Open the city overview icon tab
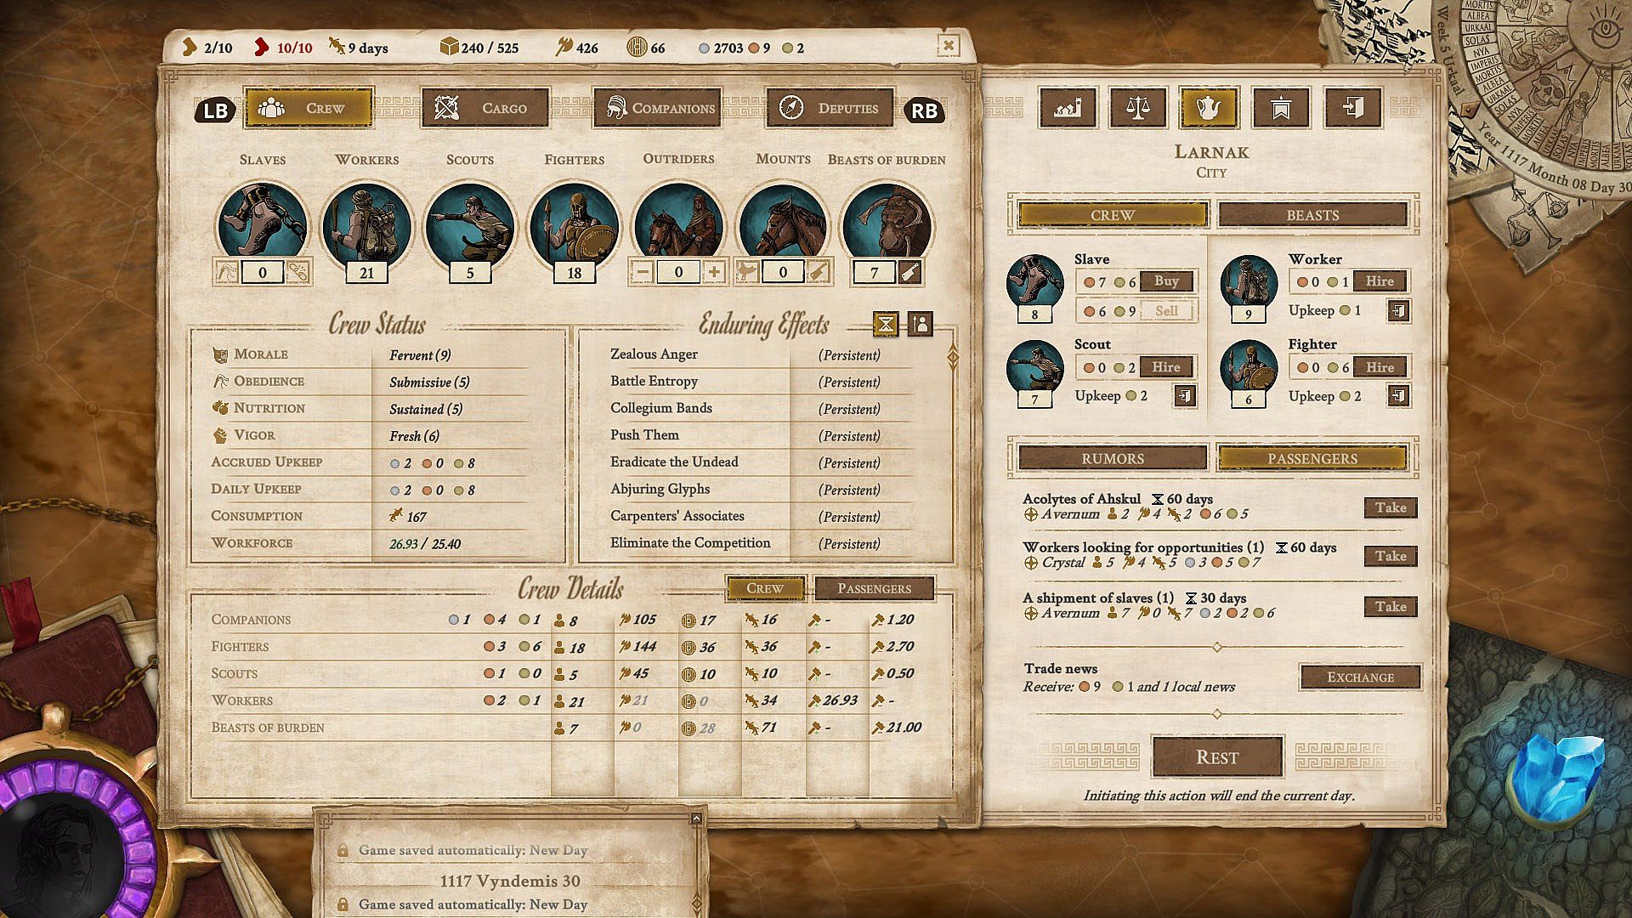This screenshot has width=1632, height=918. (1067, 108)
